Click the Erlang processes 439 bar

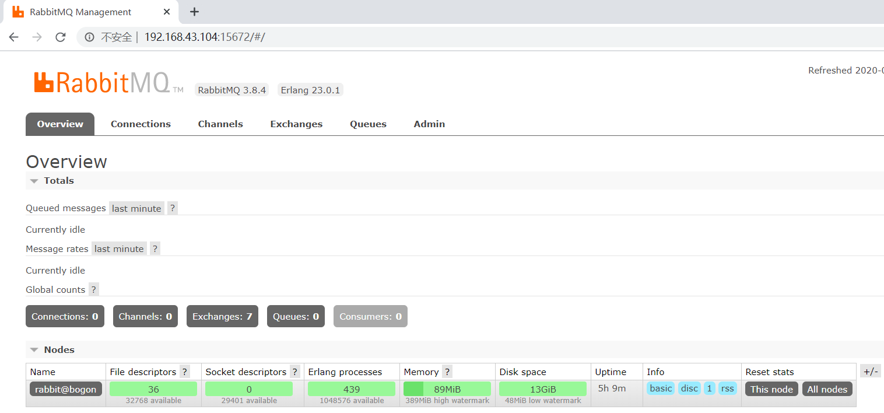pos(352,389)
